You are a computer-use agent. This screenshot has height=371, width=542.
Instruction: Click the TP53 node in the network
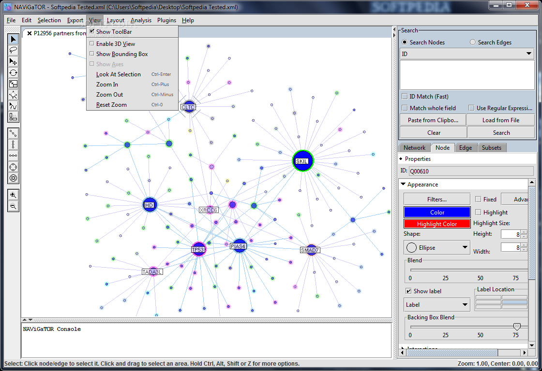coord(198,249)
